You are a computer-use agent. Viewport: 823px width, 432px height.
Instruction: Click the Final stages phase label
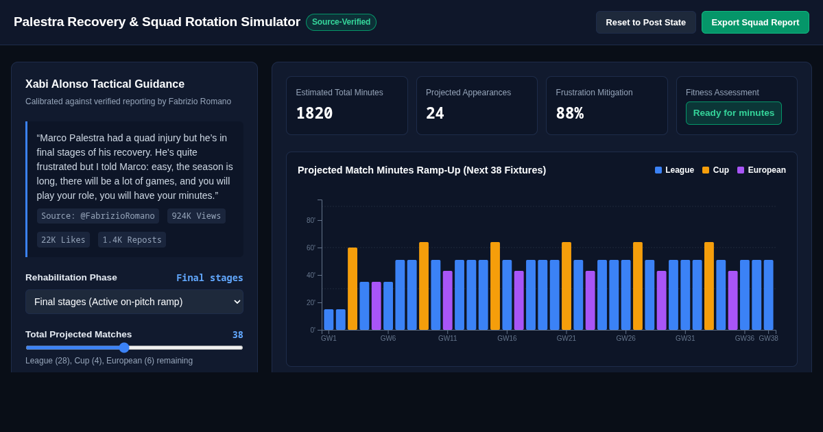tap(210, 278)
